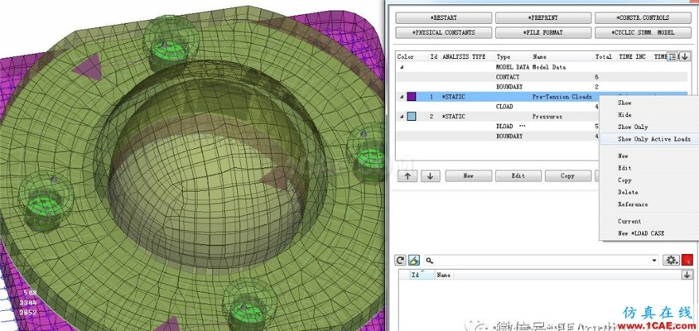
Task: Click the down arrow in Id/Name list header
Action: coord(687,275)
